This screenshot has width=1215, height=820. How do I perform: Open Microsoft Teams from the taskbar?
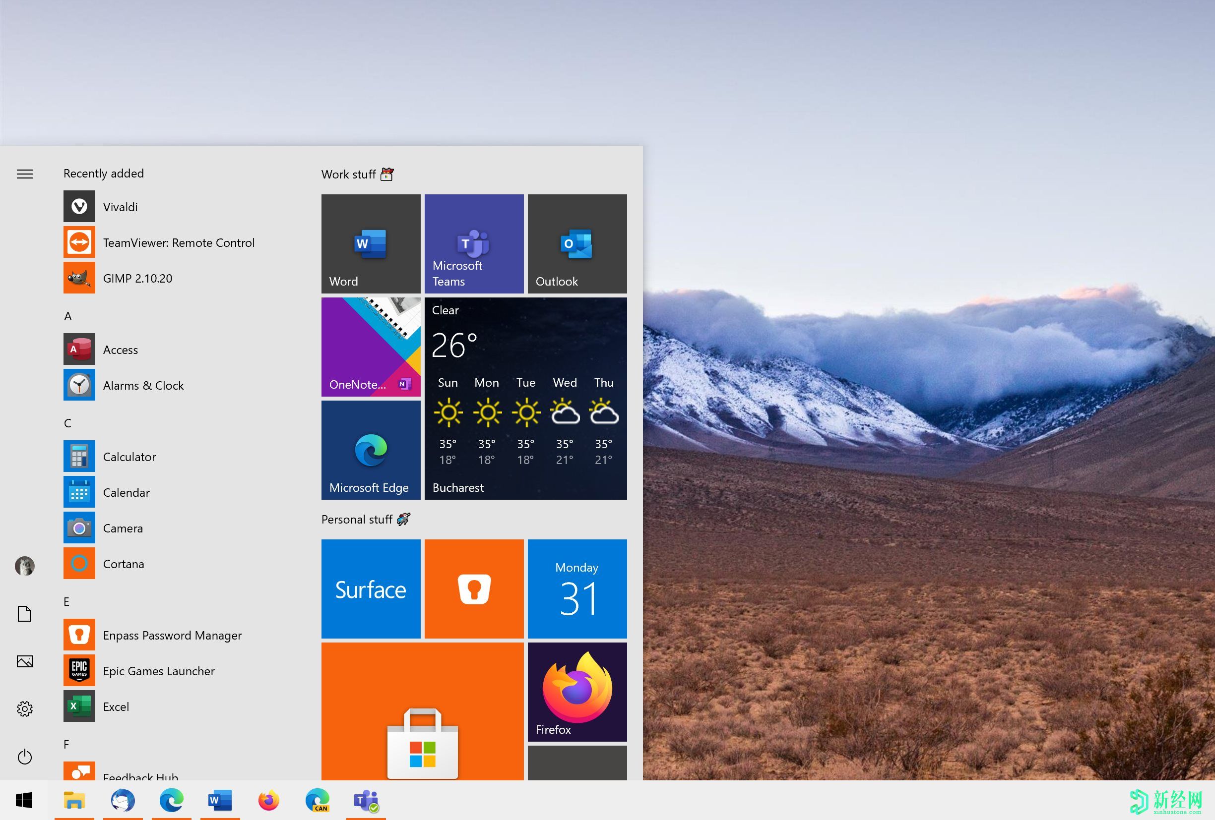tap(366, 800)
